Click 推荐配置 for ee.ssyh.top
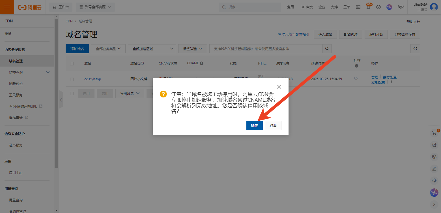The height and width of the screenshot is (213, 441). pos(390,77)
